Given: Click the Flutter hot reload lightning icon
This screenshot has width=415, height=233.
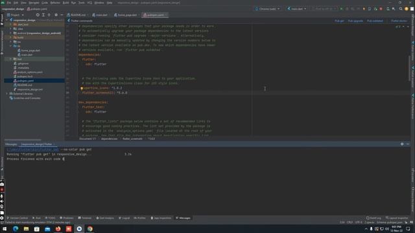Looking at the screenshot, I should tap(364, 8).
